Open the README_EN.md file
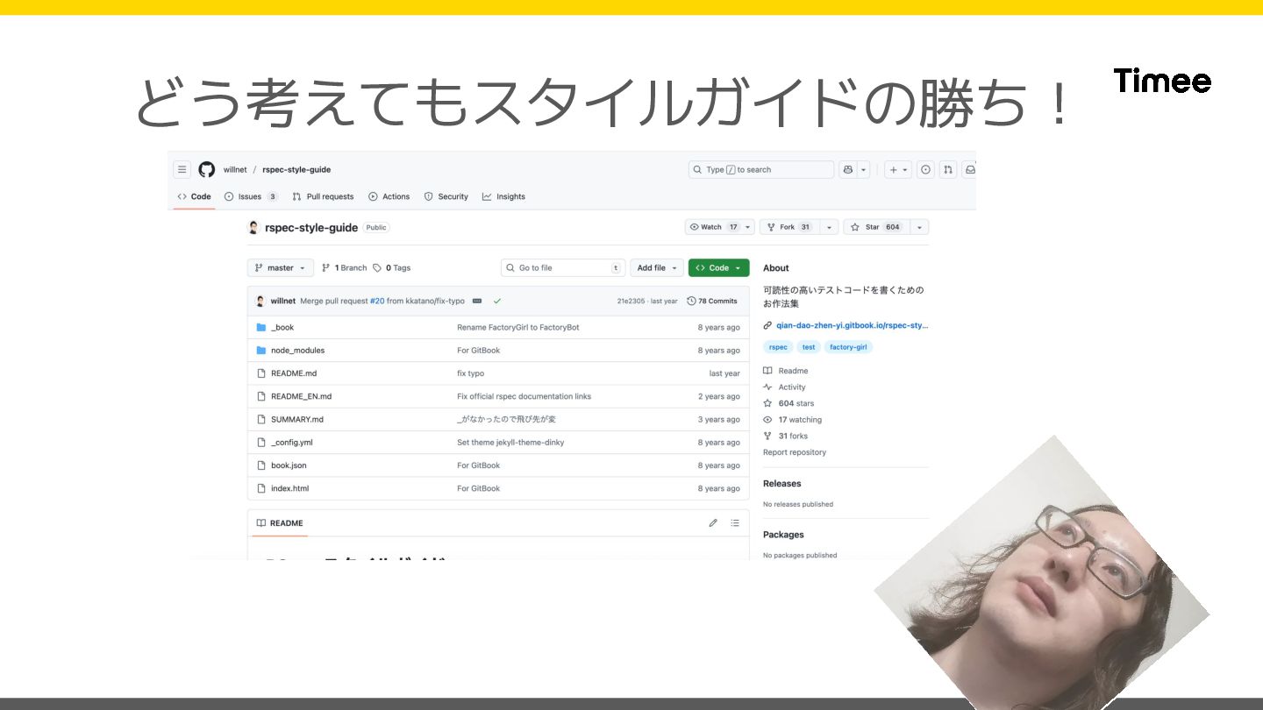The height and width of the screenshot is (710, 1263). [302, 396]
